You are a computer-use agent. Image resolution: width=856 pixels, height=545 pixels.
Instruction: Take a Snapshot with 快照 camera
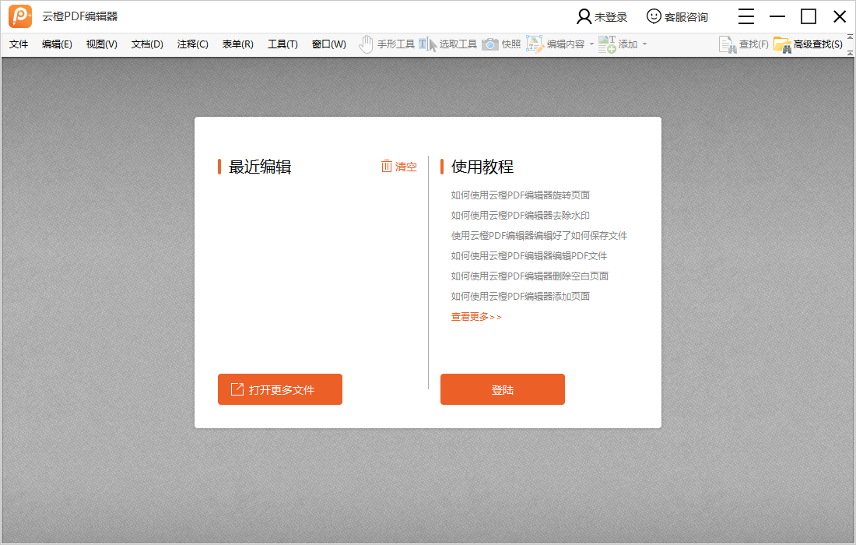coord(501,44)
